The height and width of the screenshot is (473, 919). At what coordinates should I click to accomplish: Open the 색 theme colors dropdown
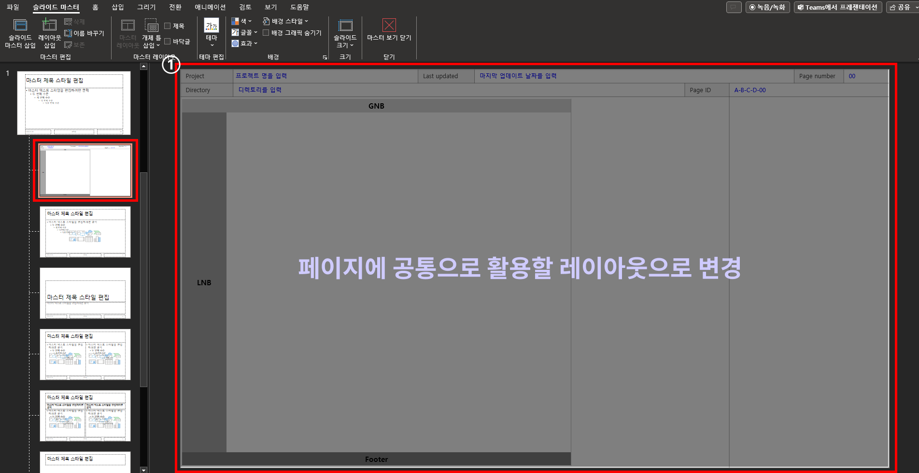pyautogui.click(x=241, y=21)
